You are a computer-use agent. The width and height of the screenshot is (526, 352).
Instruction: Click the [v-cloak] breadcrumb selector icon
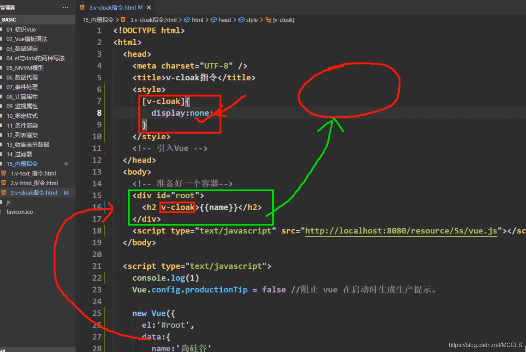[268, 20]
